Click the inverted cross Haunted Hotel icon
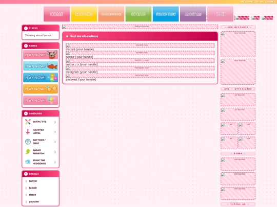 28,131
